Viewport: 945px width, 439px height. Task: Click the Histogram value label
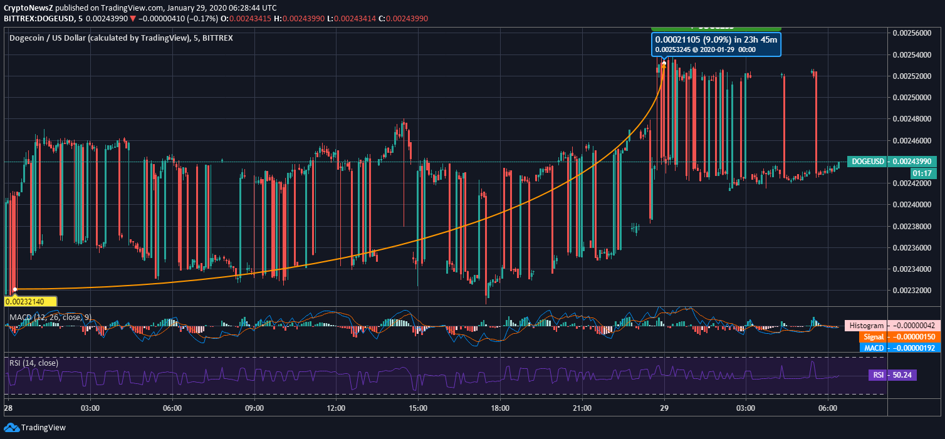coord(892,326)
